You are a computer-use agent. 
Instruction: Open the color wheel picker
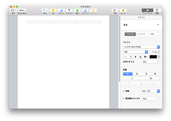pos(158,57)
